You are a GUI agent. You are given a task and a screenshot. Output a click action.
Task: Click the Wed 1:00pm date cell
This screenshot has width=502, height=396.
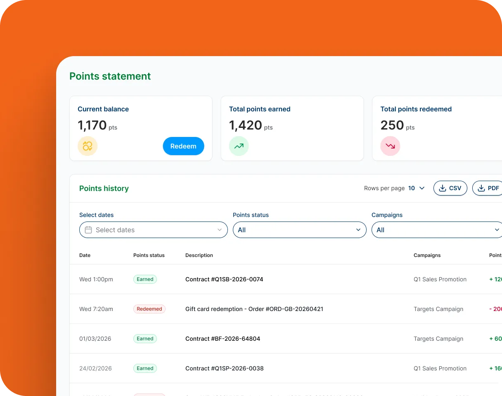[96, 279]
